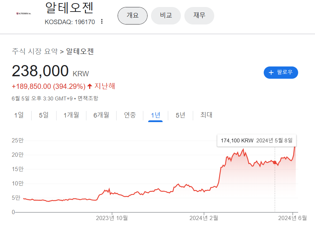Click the Alteogen company logo
The width and height of the screenshot is (315, 226).
coord(24,14)
